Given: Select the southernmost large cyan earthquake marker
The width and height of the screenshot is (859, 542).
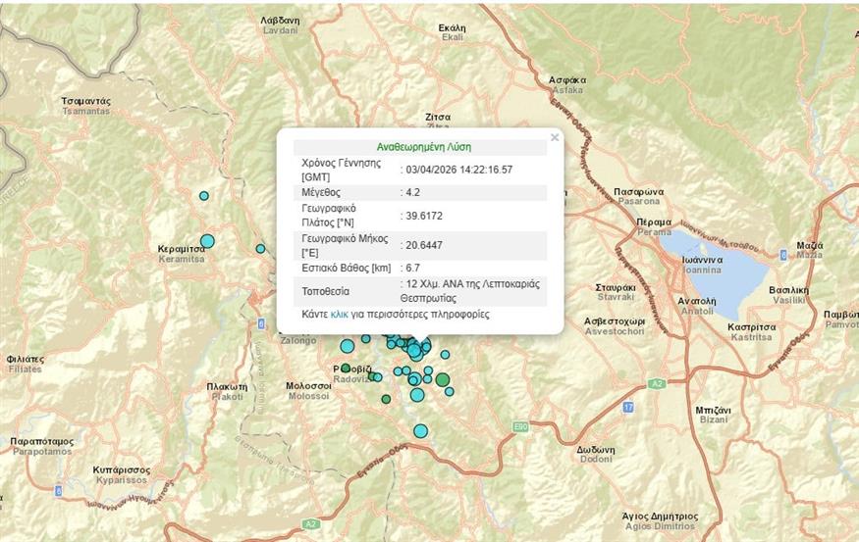Looking at the screenshot, I should coord(421,430).
